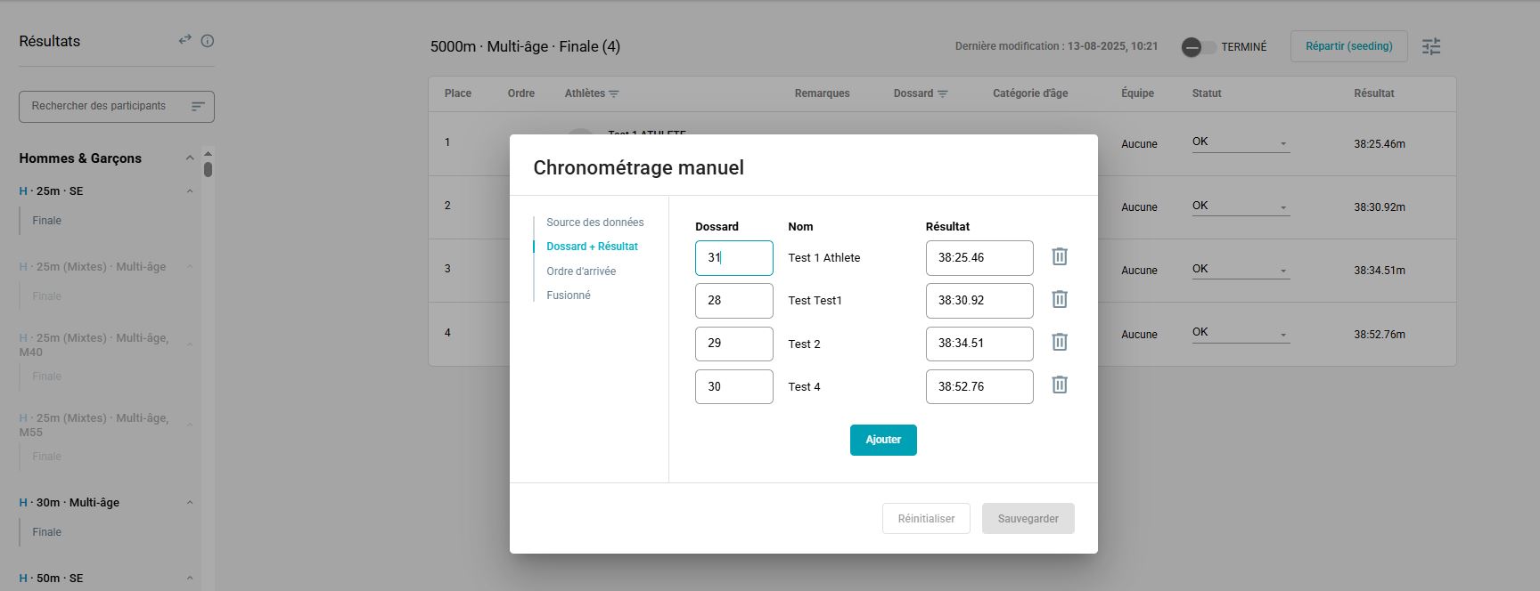This screenshot has width=1540, height=591.
Task: Toggle the TERMINÉ switch
Action: coord(1199,47)
